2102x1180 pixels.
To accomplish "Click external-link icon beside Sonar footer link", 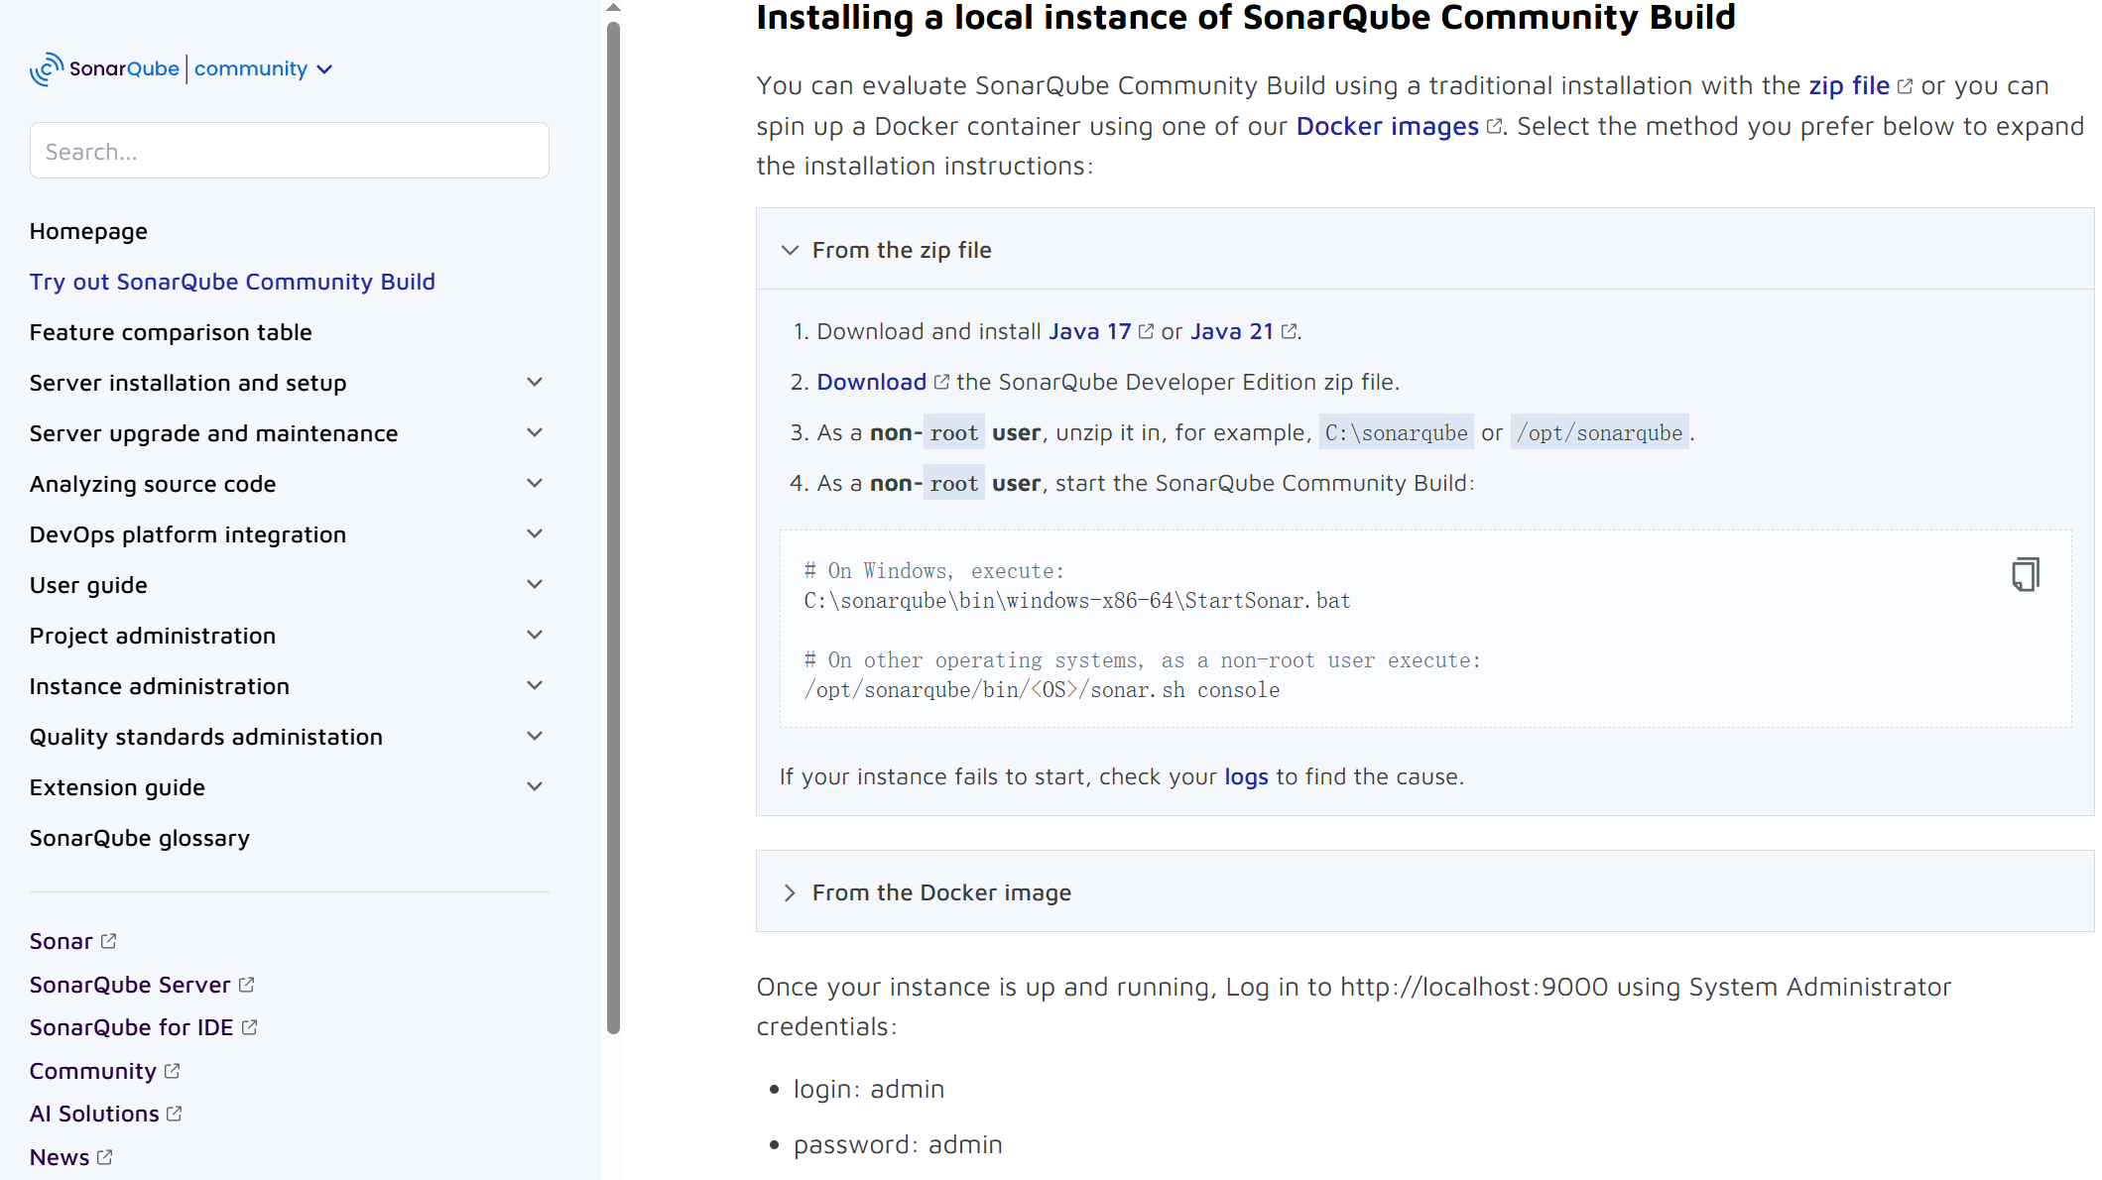I will pyautogui.click(x=108, y=941).
